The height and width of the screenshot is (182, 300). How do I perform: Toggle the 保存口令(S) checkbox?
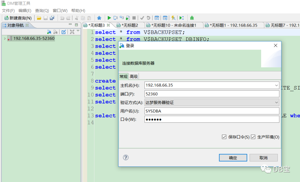pyautogui.click(x=224, y=137)
